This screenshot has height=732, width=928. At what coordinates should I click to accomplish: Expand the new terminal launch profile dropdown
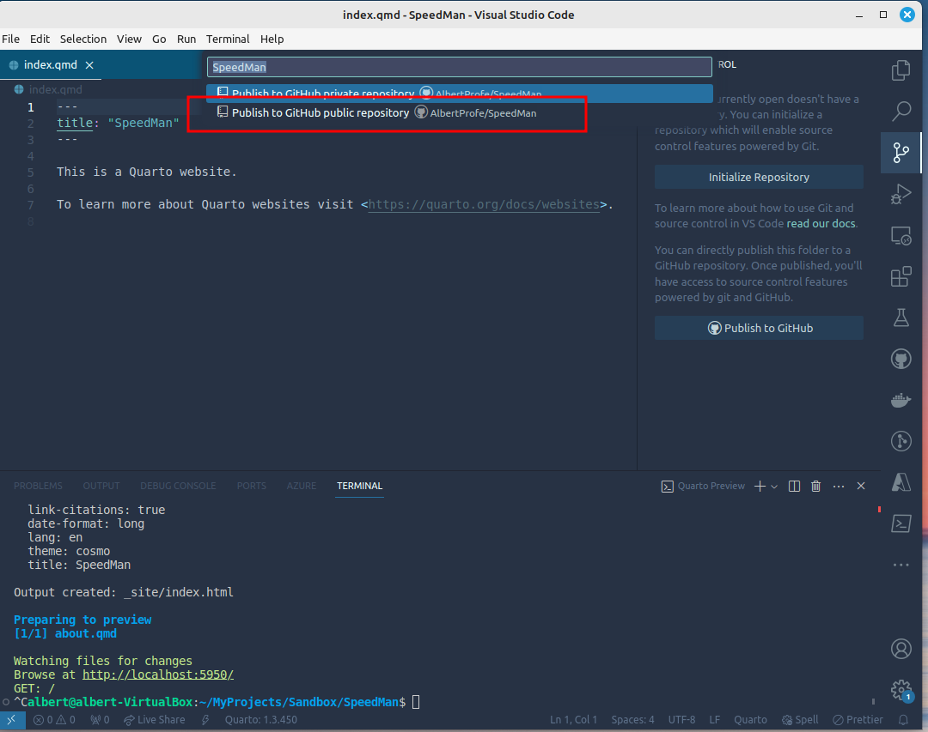[x=774, y=487]
